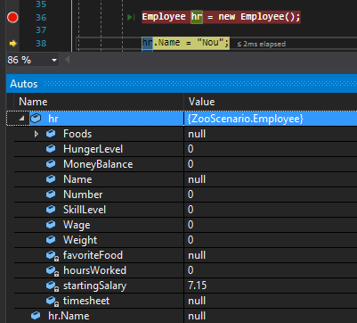Click the 7.15 value of startingSalary
This screenshot has width=357, height=323.
(x=197, y=286)
